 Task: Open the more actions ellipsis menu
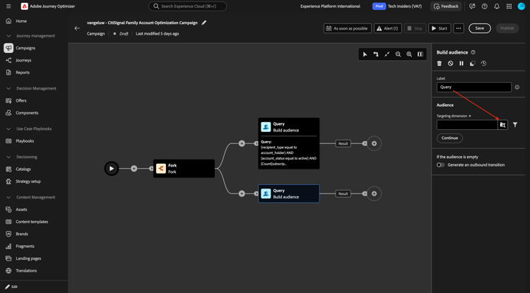(x=459, y=28)
